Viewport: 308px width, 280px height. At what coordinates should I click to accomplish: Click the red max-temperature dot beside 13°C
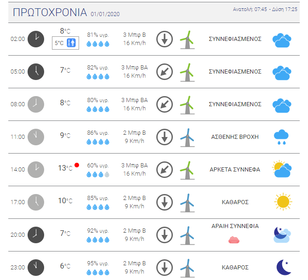[77, 165]
